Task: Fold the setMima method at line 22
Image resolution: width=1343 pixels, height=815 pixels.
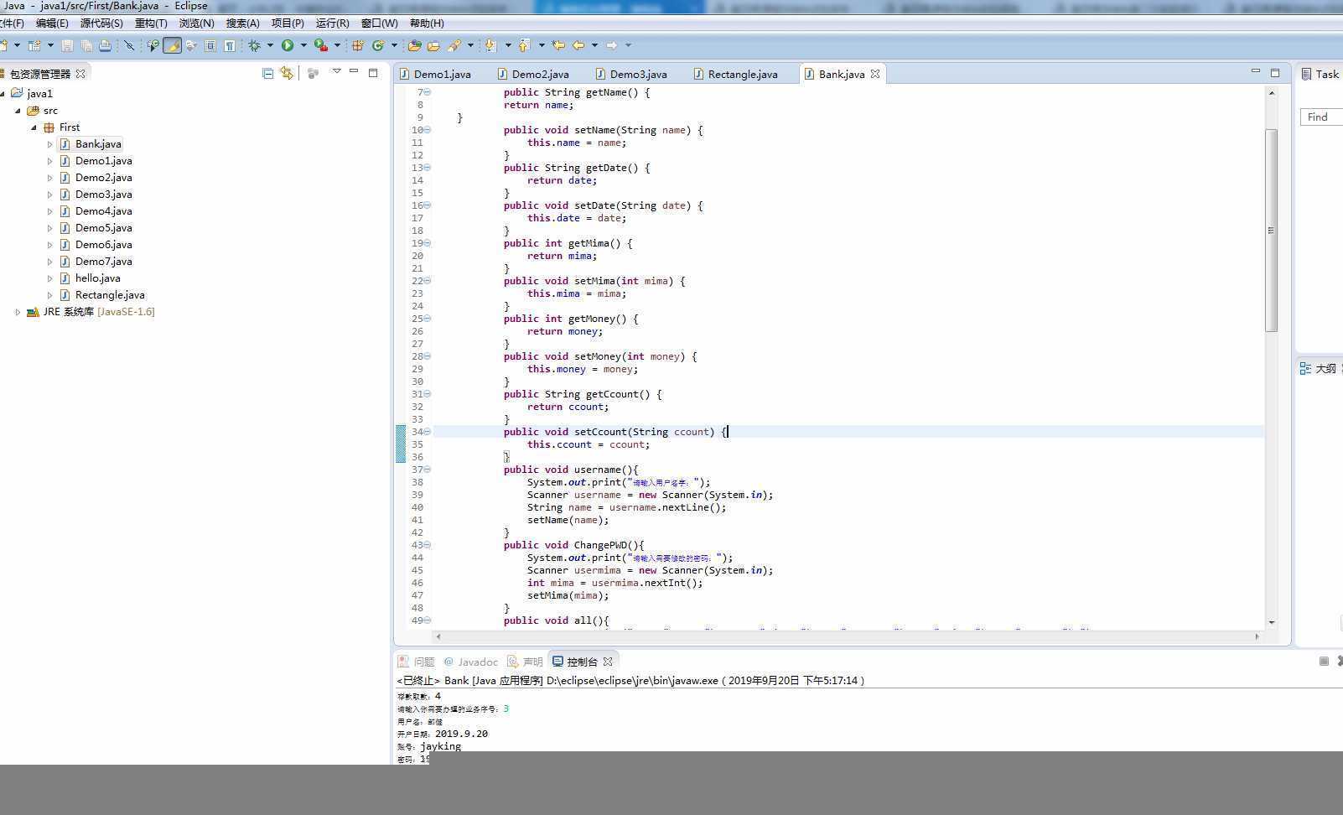Action: click(x=427, y=281)
